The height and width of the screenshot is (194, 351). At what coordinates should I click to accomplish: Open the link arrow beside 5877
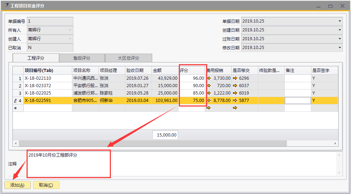coord(235,101)
